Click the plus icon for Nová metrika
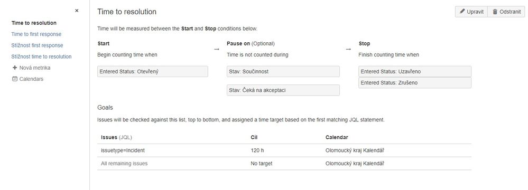528x190 pixels. click(x=14, y=68)
